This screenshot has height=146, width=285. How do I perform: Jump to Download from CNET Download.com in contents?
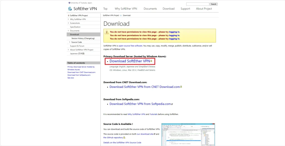(x=82, y=72)
